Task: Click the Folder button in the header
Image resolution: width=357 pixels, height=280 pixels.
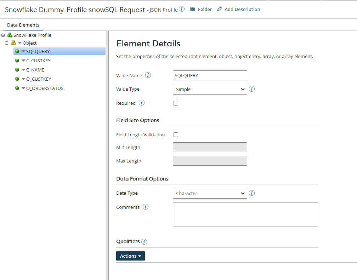Action: tap(201, 9)
